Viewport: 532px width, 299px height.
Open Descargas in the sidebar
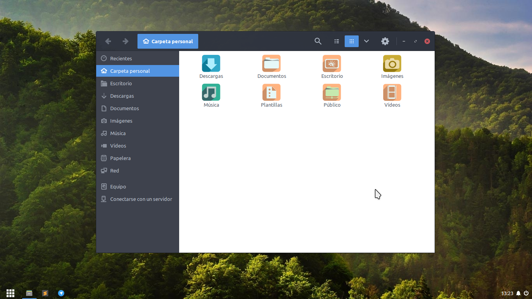pos(137,96)
